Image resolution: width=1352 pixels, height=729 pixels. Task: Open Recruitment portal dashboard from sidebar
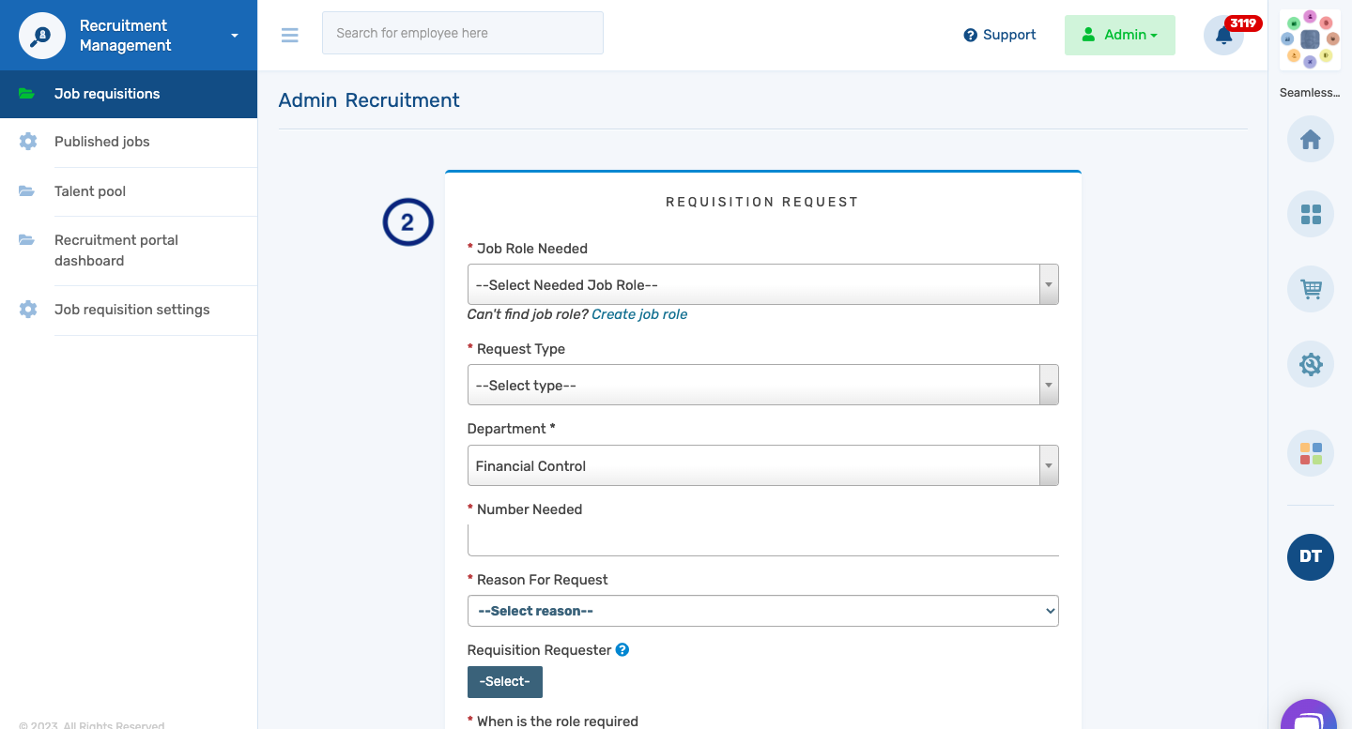coord(116,250)
